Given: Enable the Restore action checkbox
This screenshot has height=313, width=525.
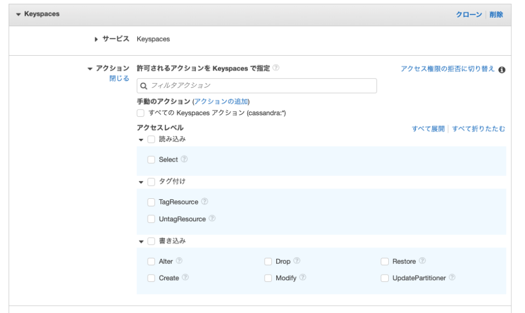Looking at the screenshot, I should pyautogui.click(x=384, y=262).
